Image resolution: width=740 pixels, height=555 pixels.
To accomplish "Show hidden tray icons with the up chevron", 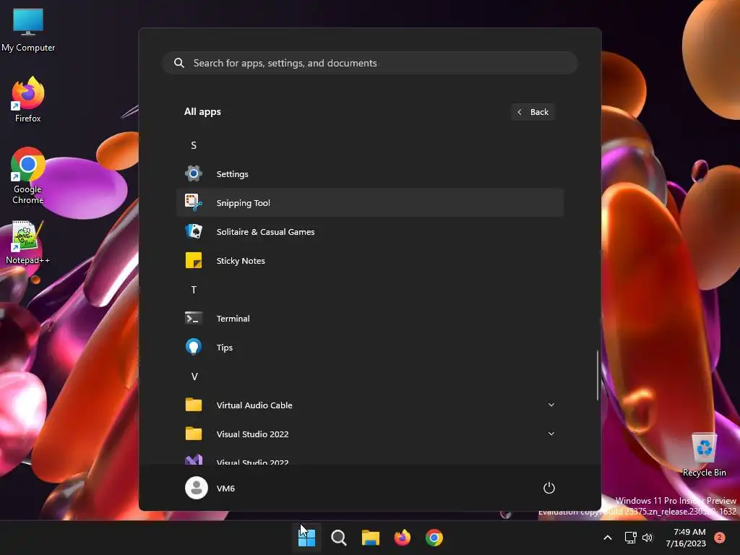I will tap(608, 538).
